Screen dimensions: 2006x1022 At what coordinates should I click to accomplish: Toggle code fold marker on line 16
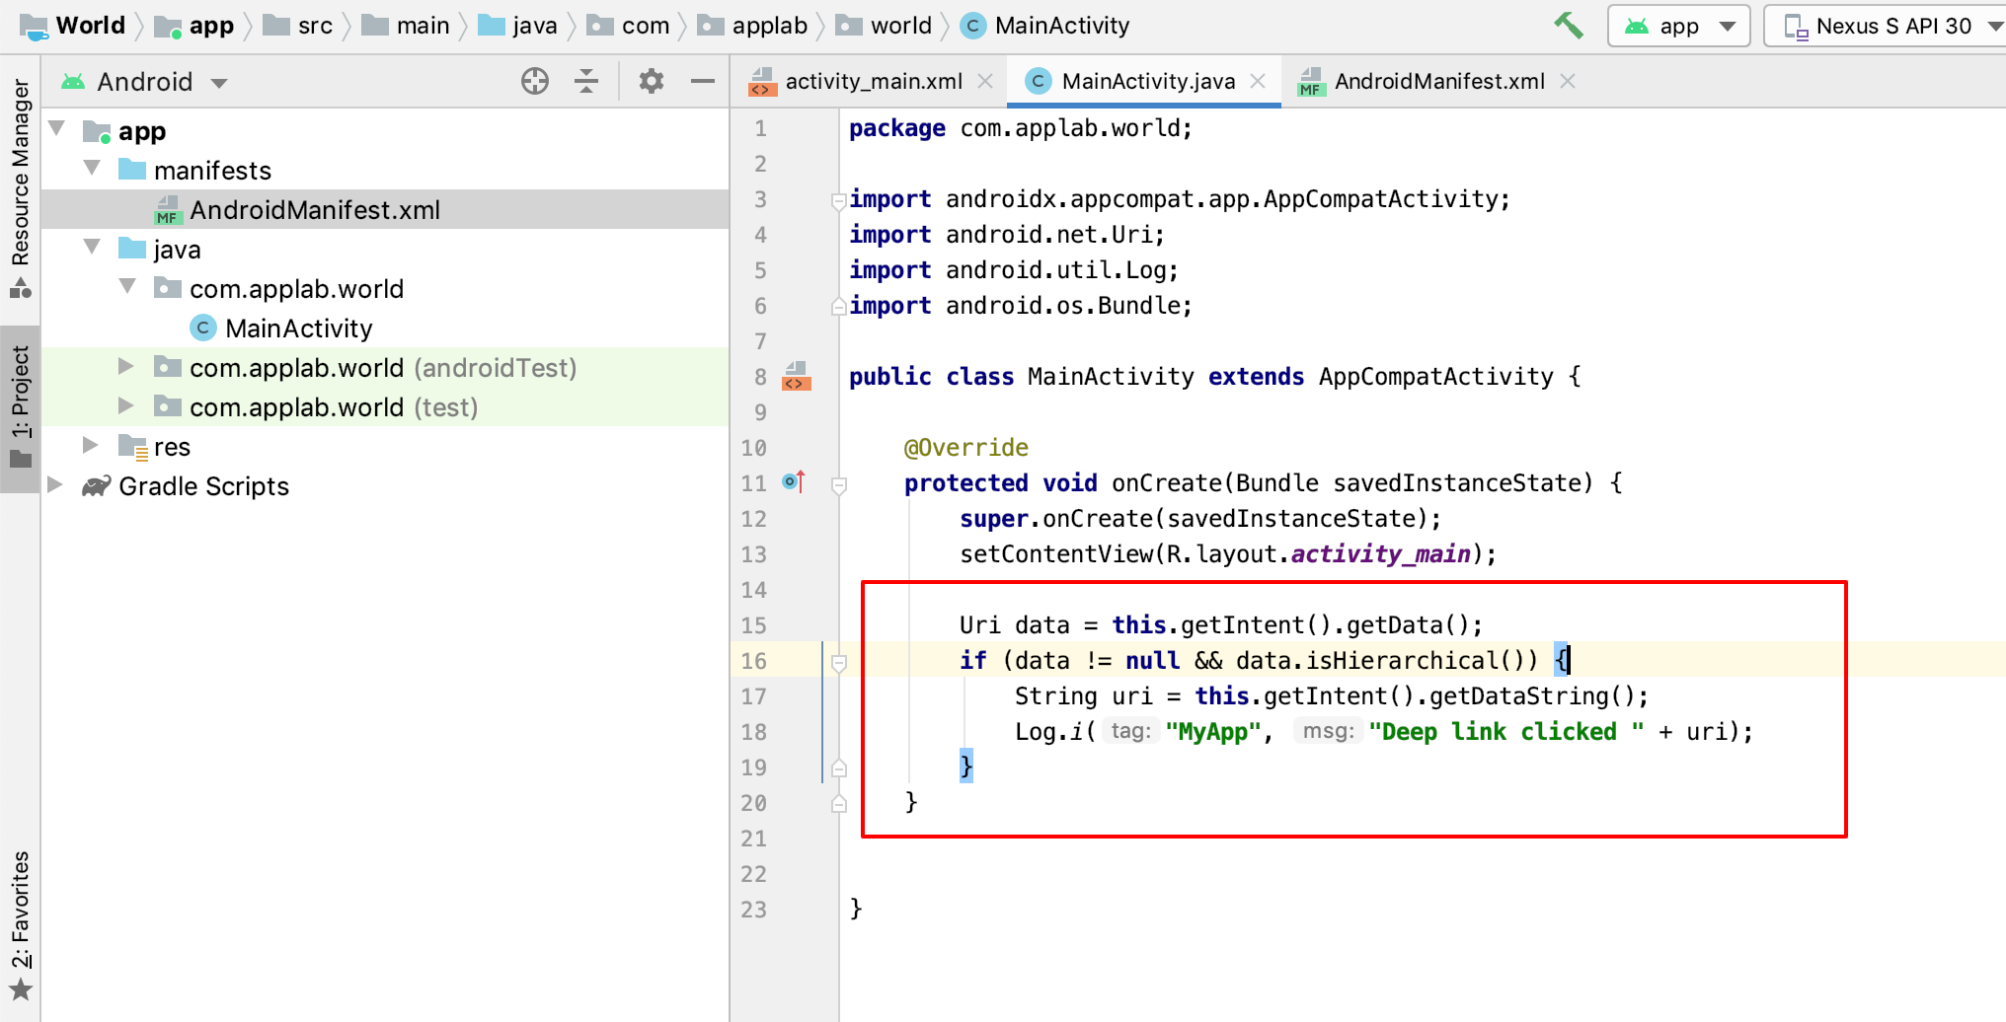[x=838, y=662]
